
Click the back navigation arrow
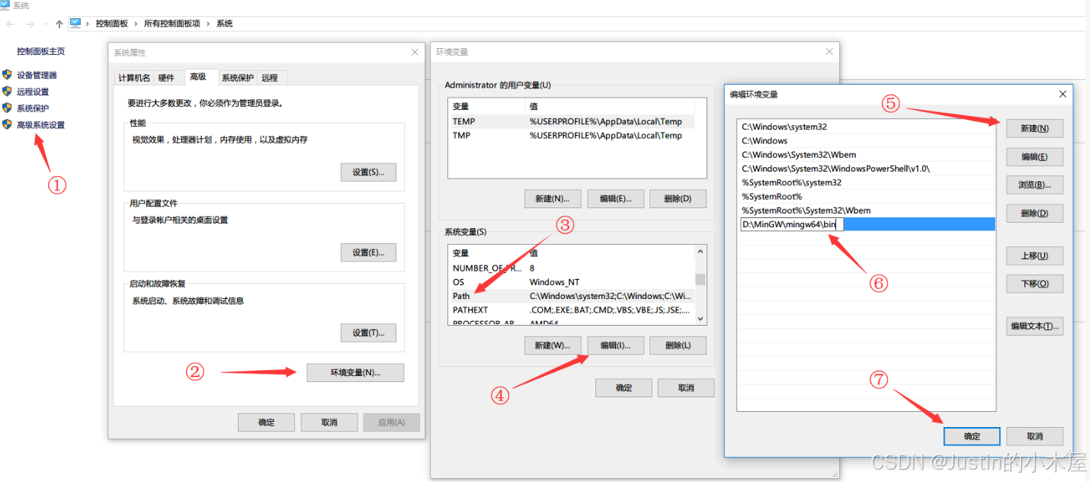pyautogui.click(x=11, y=24)
